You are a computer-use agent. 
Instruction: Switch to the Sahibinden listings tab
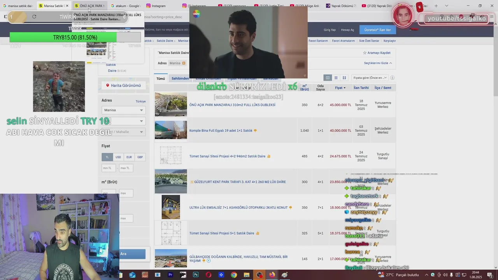180,79
